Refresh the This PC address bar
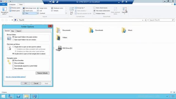 point(145,20)
